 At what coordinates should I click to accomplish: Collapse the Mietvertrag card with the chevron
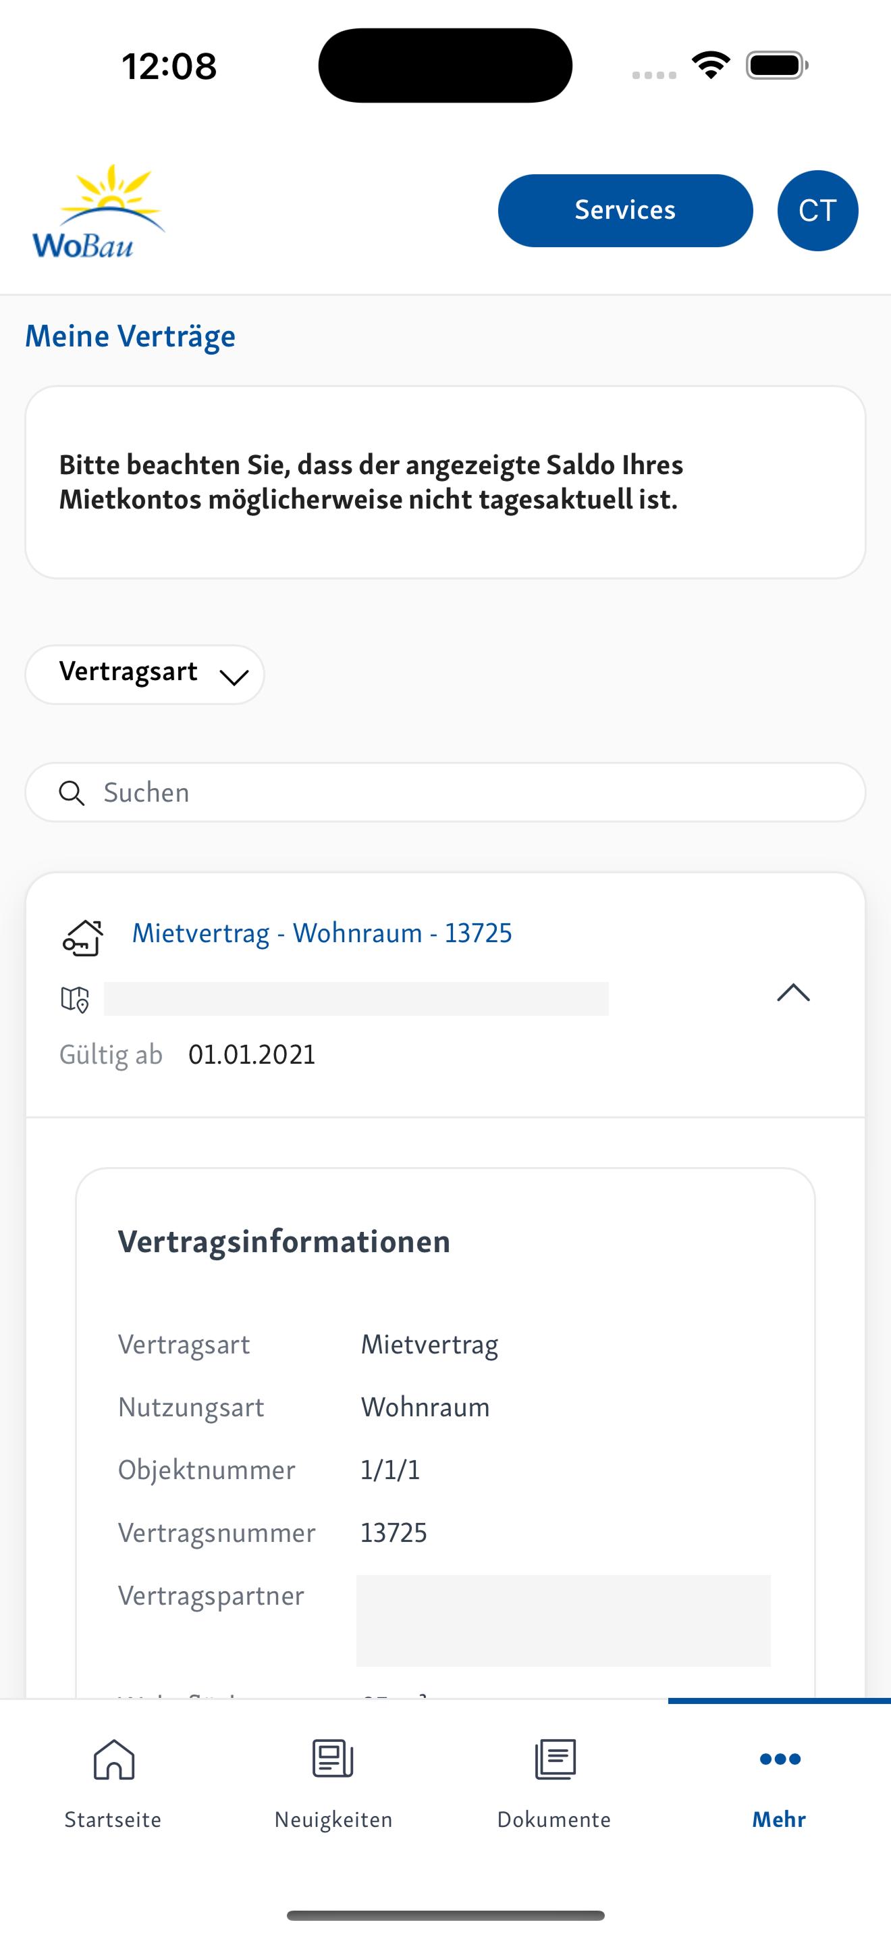click(793, 993)
